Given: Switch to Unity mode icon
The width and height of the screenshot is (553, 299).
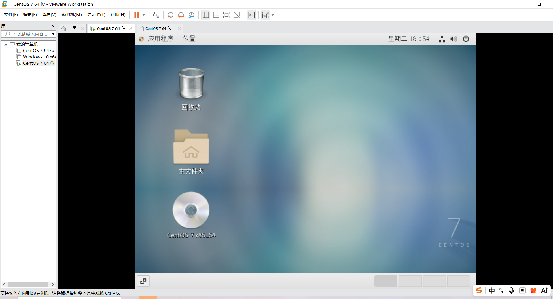Looking at the screenshot, I should pyautogui.click(x=237, y=15).
